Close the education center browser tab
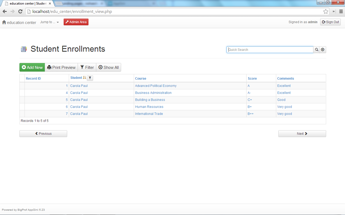 pyautogui.click(x=50, y=4)
